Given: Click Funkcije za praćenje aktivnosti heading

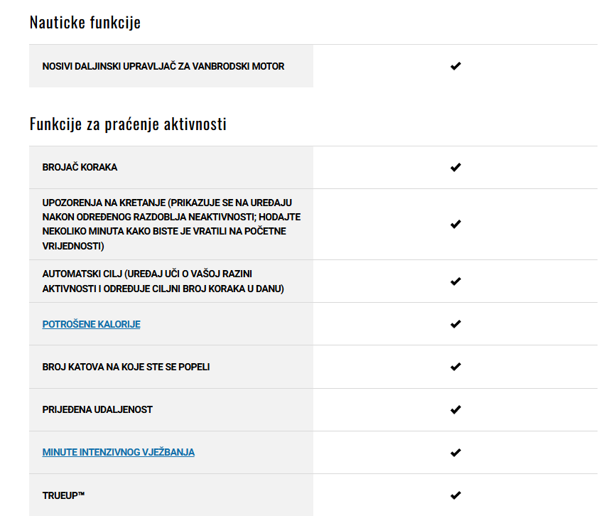Looking at the screenshot, I should 128,124.
